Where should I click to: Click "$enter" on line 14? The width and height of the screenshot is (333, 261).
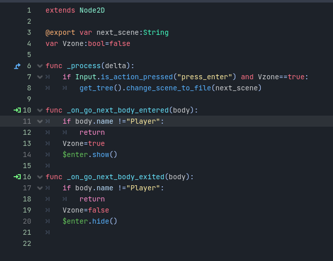point(75,154)
